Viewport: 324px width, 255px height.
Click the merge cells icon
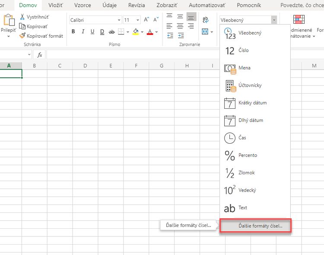(x=205, y=31)
